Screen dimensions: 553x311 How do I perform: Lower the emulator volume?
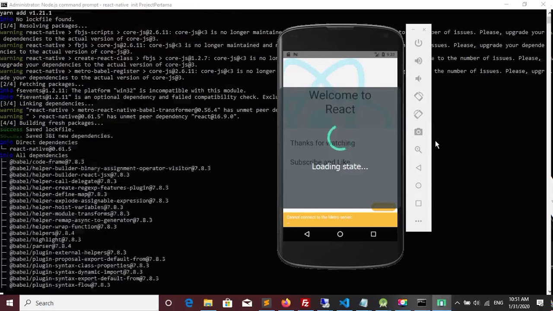click(x=418, y=78)
